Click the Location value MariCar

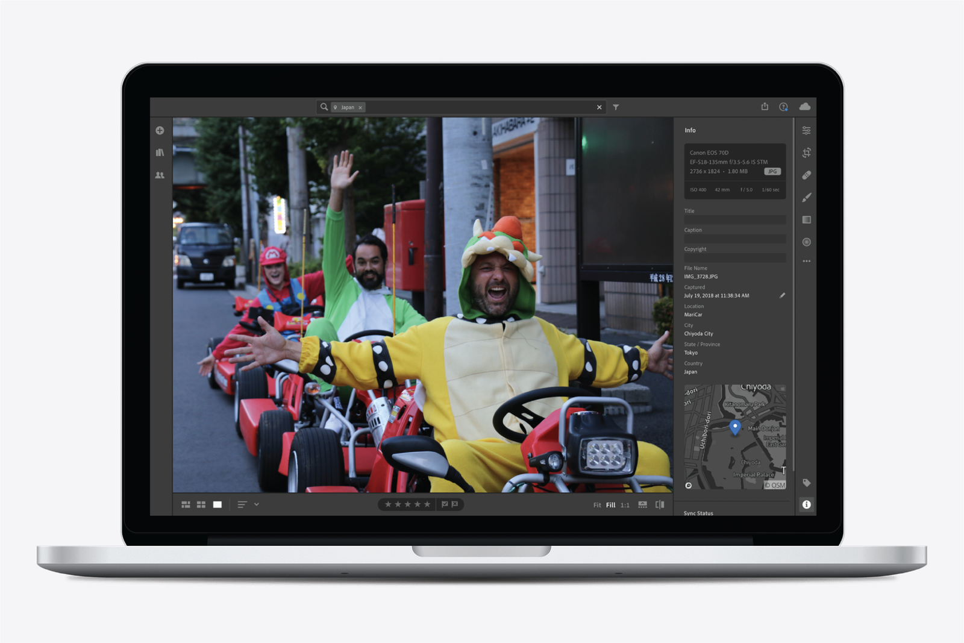point(693,315)
